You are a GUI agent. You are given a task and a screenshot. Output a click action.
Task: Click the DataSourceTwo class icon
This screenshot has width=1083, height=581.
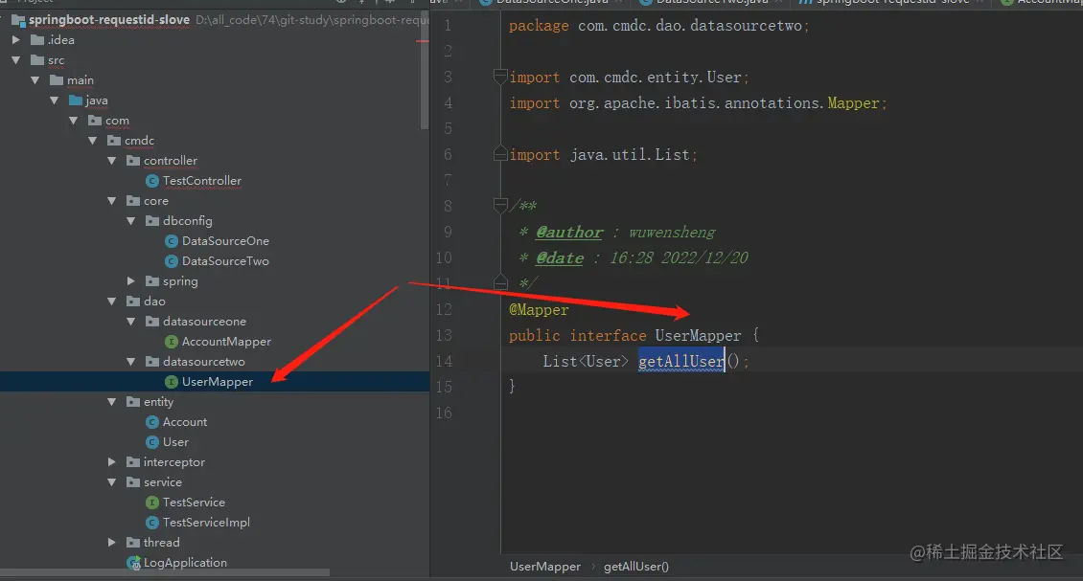[x=172, y=261]
